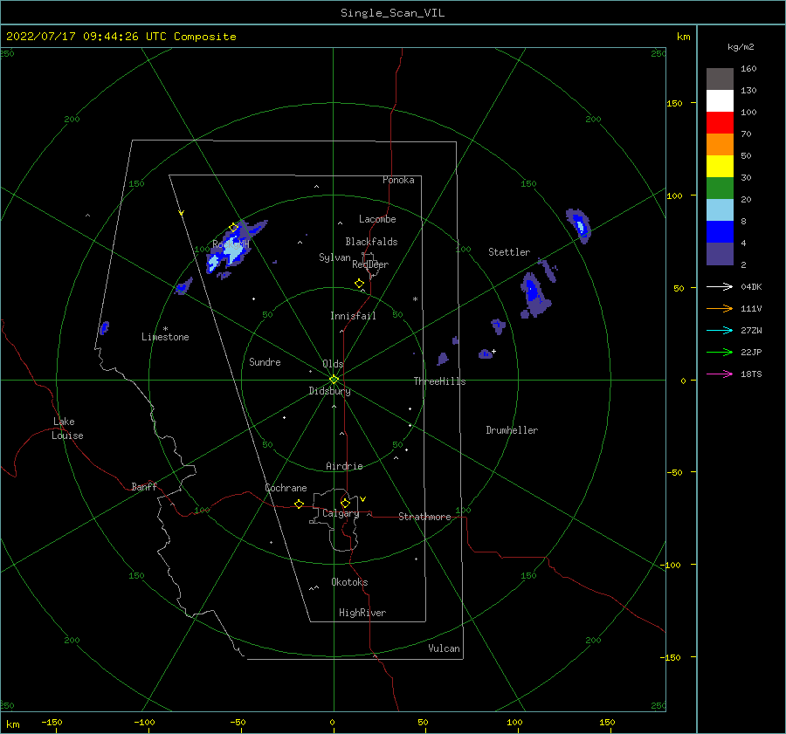This screenshot has height=734, width=786.
Task: Click the yellow V marker east of Calgary
Action: tap(362, 499)
